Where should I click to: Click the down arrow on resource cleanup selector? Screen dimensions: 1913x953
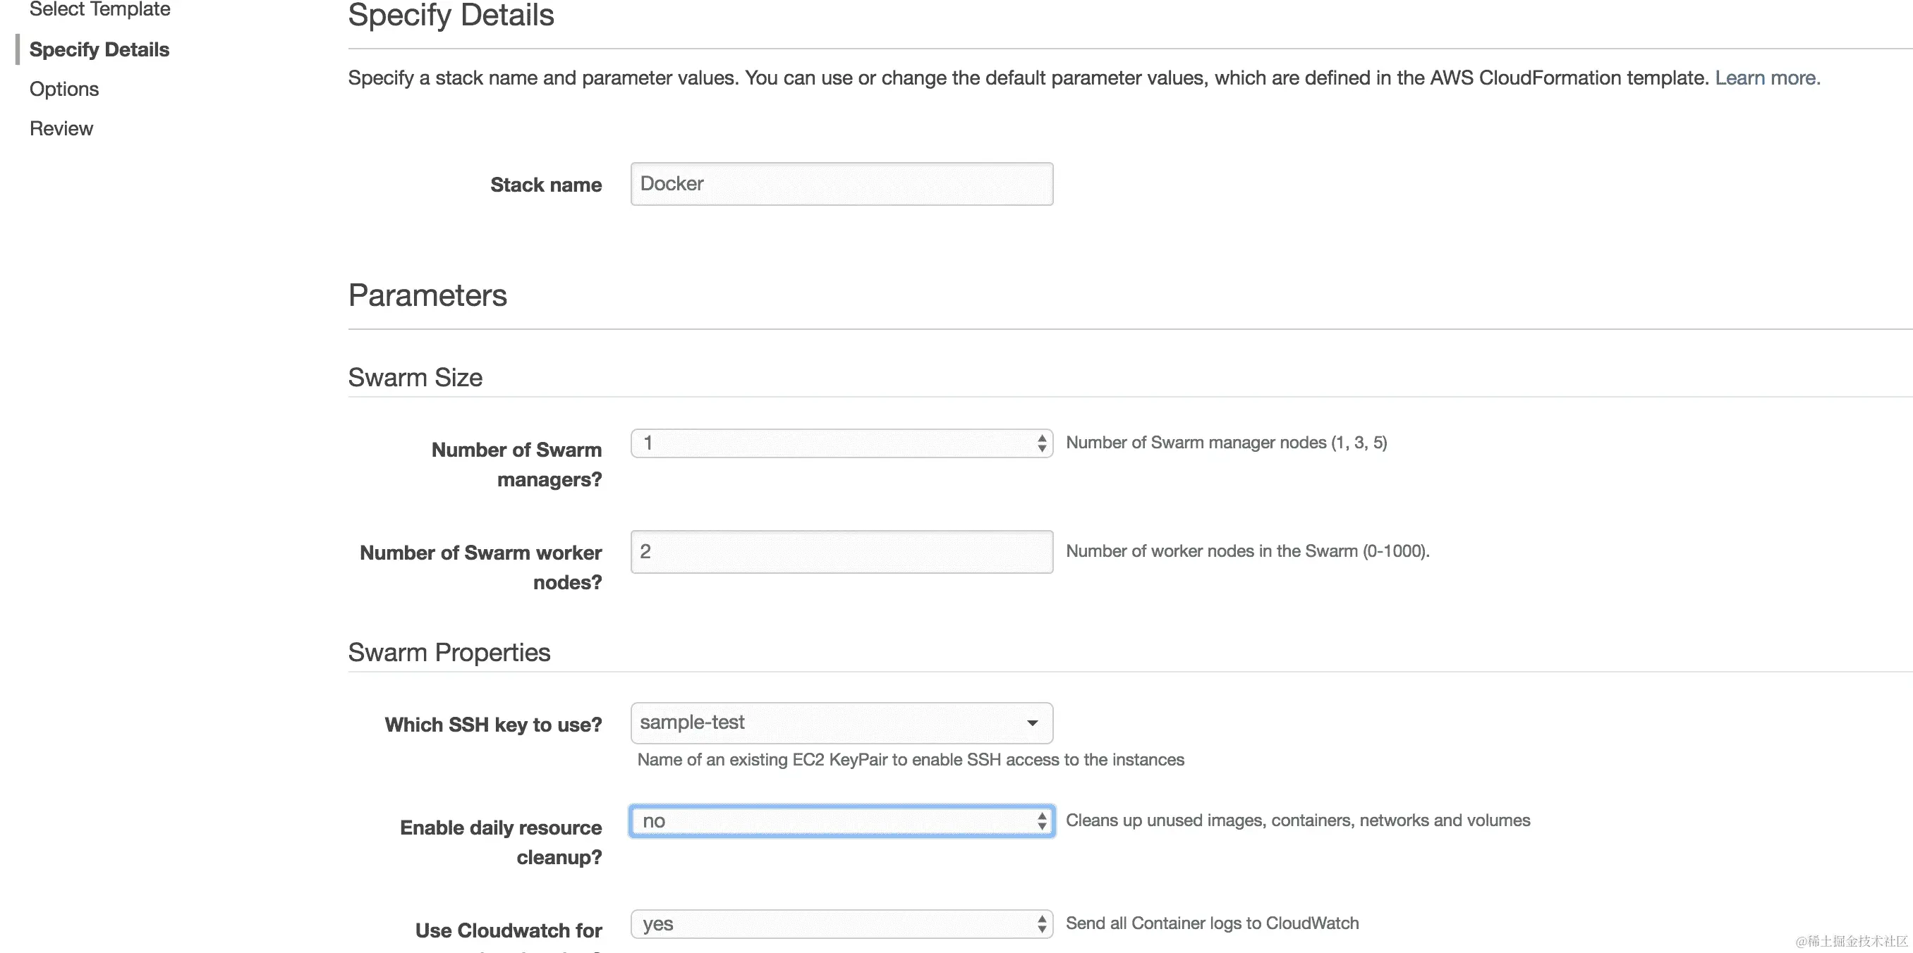(1041, 825)
